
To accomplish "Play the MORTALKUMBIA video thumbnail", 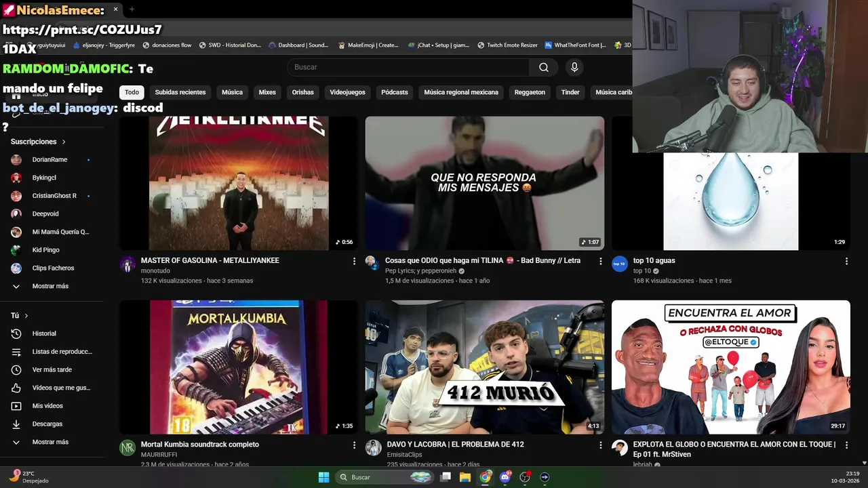I will pos(239,367).
